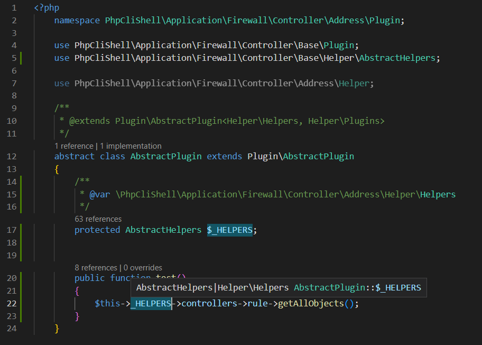Image resolution: width=482 pixels, height=345 pixels.
Task: Click the opening <?php tag on line 1
Action: [47, 8]
